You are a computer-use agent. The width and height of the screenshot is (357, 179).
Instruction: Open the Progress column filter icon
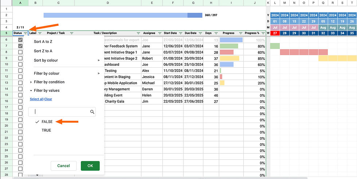coord(240,33)
